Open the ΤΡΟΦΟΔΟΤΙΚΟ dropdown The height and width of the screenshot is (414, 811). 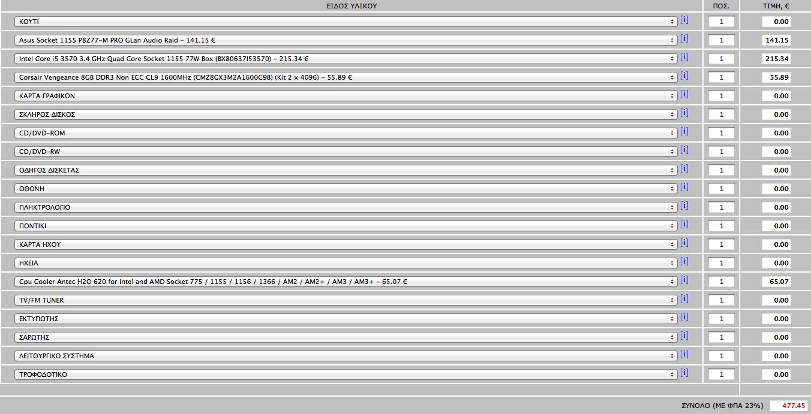pos(346,374)
